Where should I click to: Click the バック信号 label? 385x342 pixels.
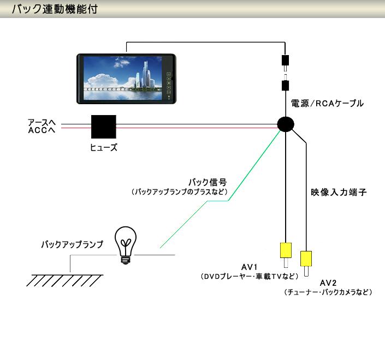tap(208, 182)
